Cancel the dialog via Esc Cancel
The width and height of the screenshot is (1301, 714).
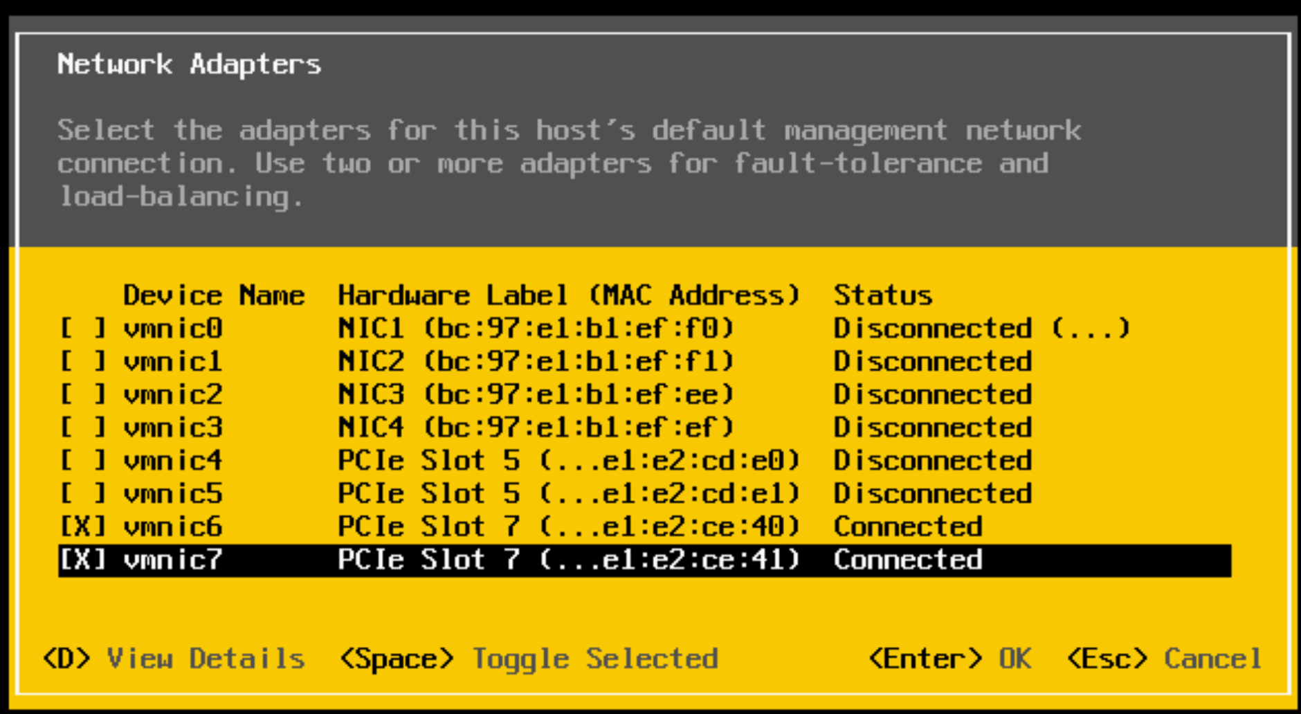coord(1165,659)
